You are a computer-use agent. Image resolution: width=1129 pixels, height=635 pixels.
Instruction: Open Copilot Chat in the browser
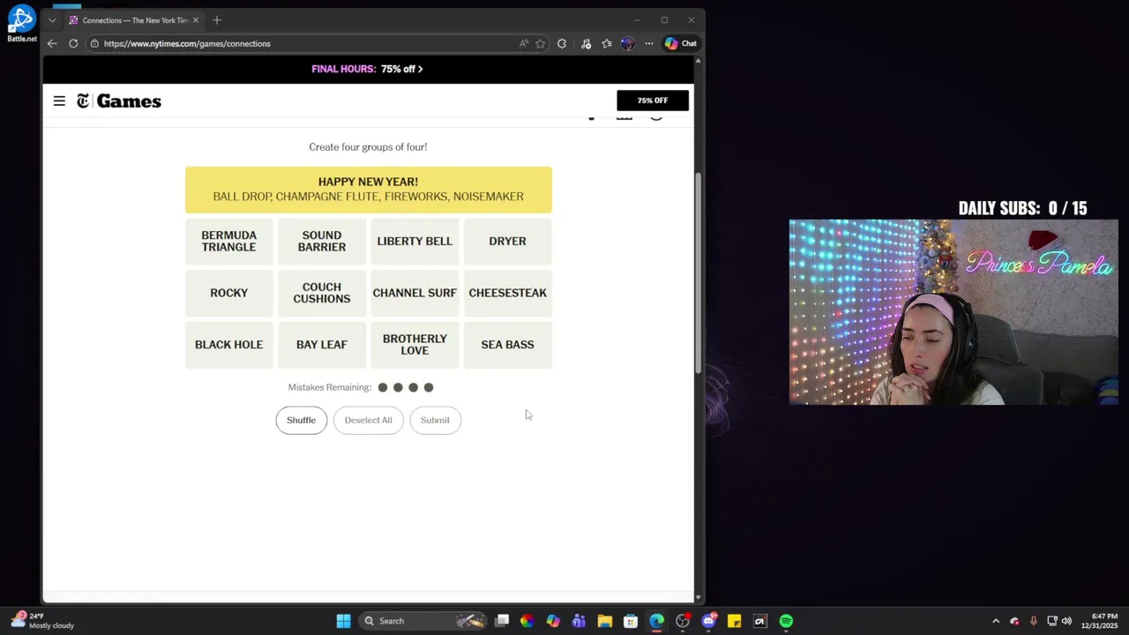[x=681, y=43]
